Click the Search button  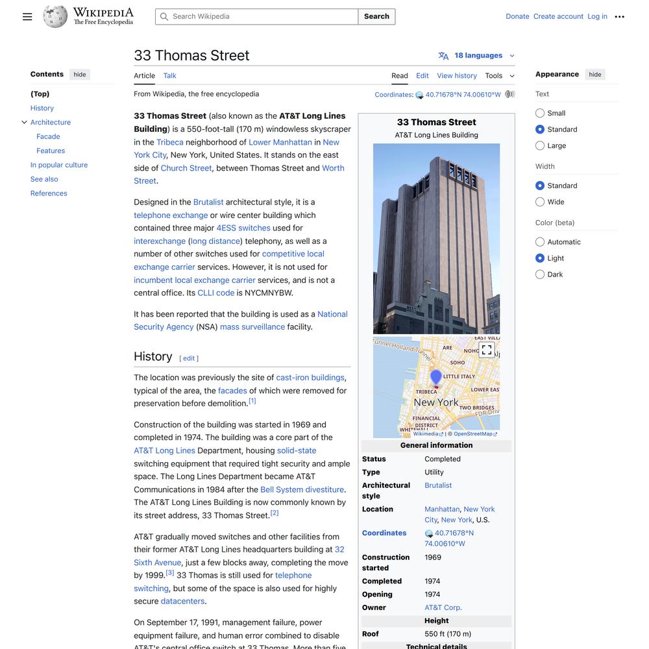click(x=376, y=17)
